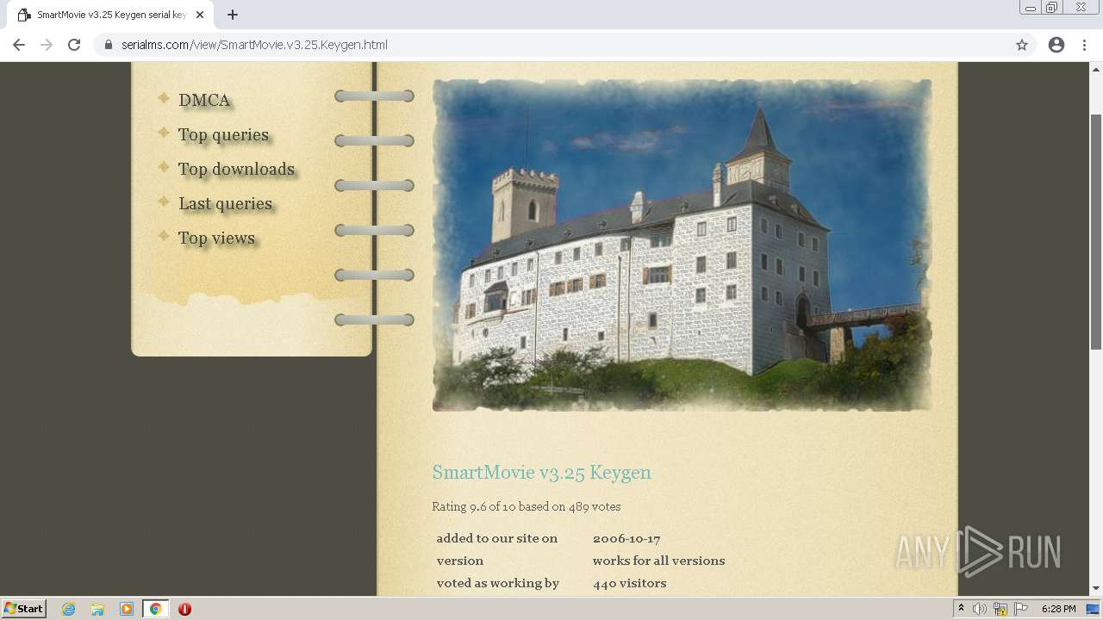Go back to the previous page
The height and width of the screenshot is (620, 1103).
click(19, 45)
